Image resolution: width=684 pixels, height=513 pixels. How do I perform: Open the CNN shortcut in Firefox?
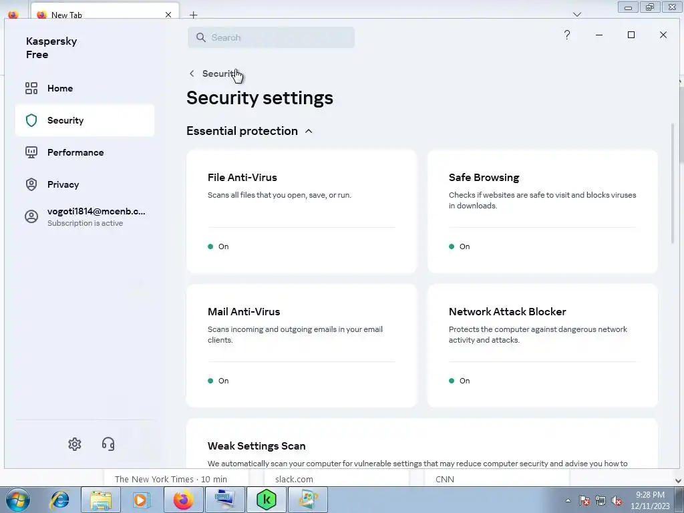pyautogui.click(x=445, y=479)
